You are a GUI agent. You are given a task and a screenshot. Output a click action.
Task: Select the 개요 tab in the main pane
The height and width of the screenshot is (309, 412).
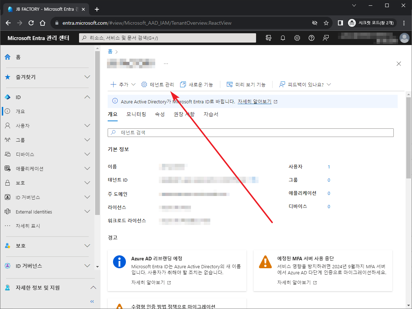coord(112,114)
